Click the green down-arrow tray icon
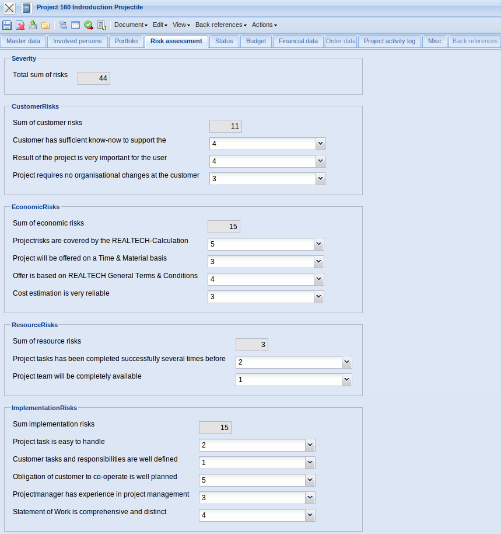This screenshot has height=534, width=501. pos(33,25)
